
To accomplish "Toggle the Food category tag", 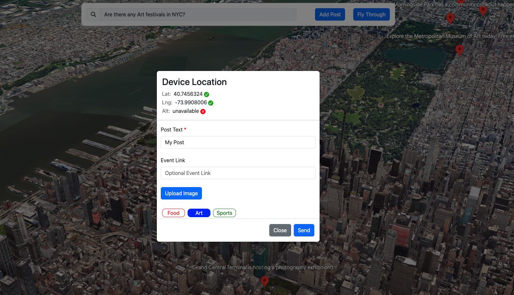I will (174, 213).
